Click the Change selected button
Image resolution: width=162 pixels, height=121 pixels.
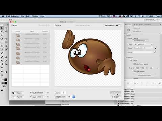click(x=37, y=97)
